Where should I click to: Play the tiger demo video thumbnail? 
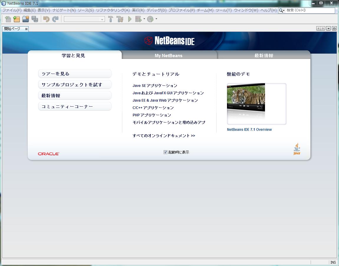(246, 97)
